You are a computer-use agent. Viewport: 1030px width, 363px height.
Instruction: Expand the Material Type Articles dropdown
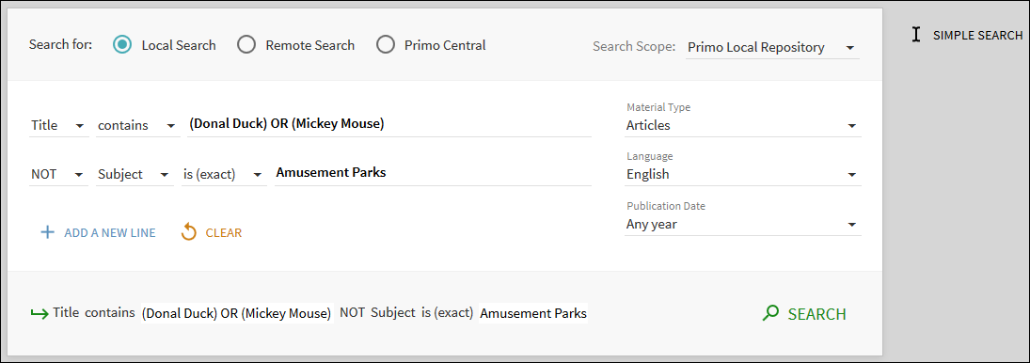[x=742, y=125]
